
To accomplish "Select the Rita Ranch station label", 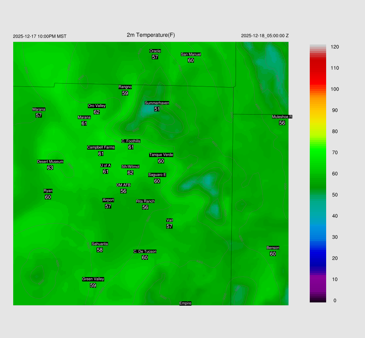I will click(145, 201).
